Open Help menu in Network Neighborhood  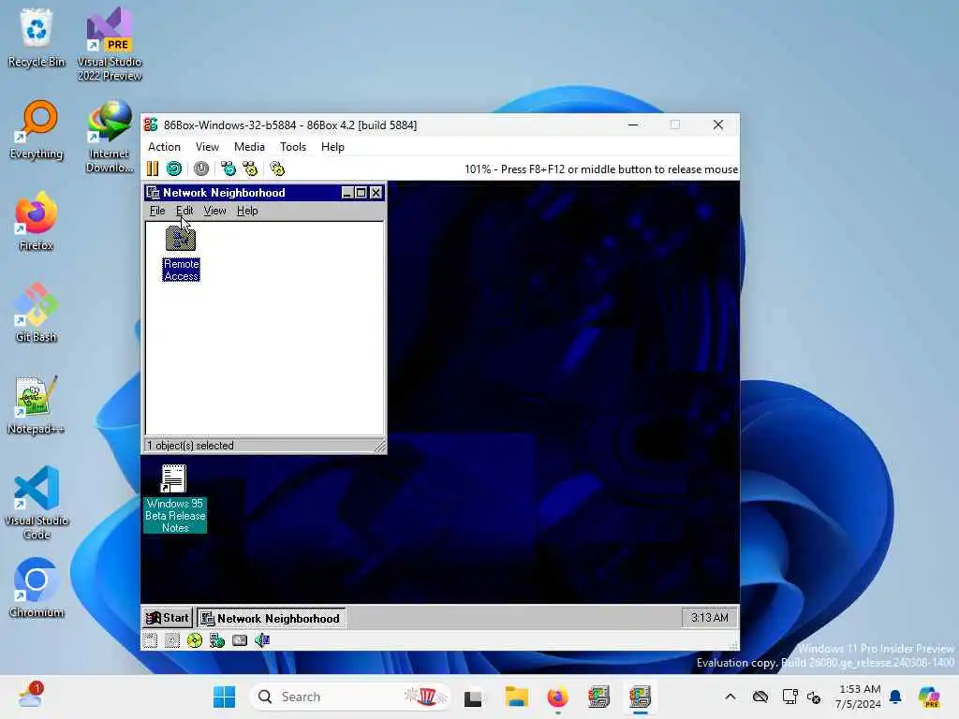pyautogui.click(x=247, y=211)
